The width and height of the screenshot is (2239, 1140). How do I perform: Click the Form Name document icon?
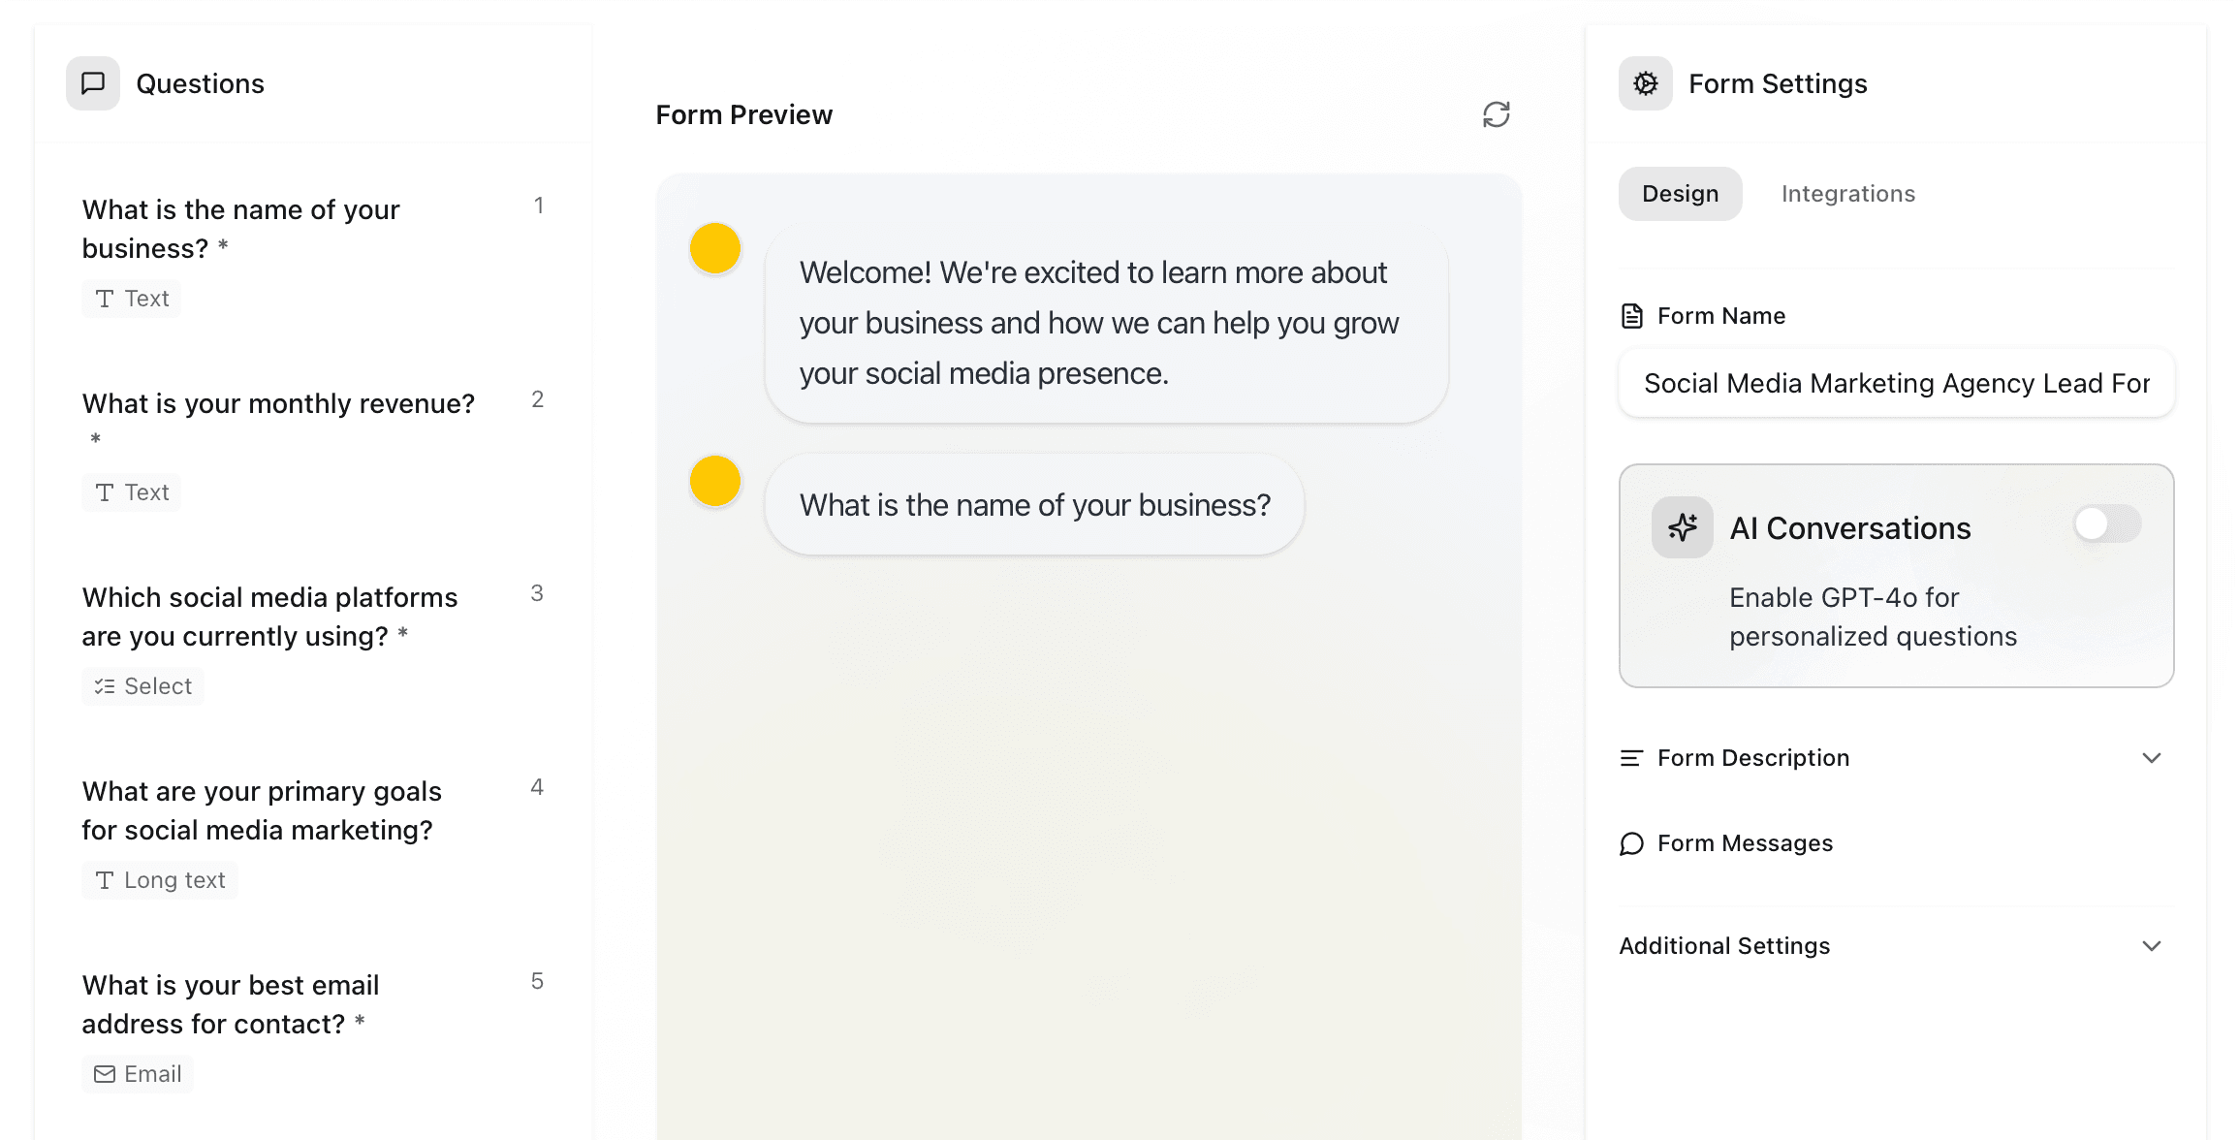pyautogui.click(x=1630, y=315)
